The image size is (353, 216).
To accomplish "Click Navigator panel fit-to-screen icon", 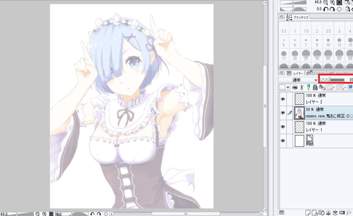I will pos(339,2).
